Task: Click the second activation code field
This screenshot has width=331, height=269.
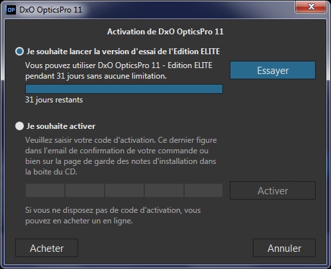Action: (x=85, y=190)
